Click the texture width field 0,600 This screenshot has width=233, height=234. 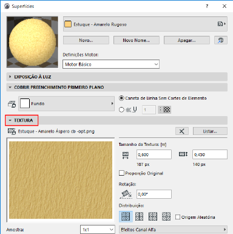click(154, 154)
